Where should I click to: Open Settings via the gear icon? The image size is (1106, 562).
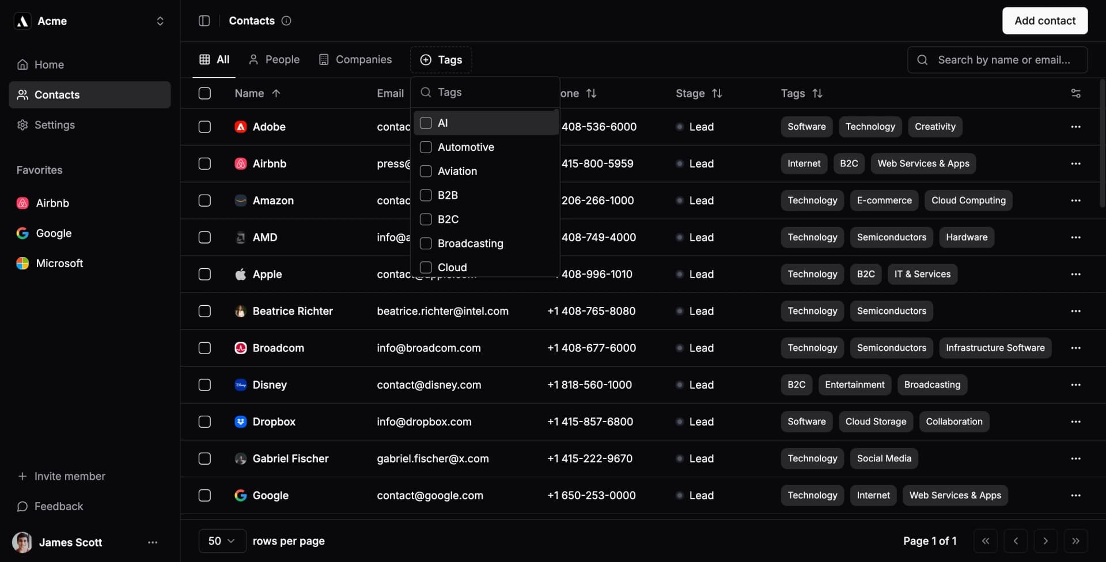pyautogui.click(x=22, y=125)
